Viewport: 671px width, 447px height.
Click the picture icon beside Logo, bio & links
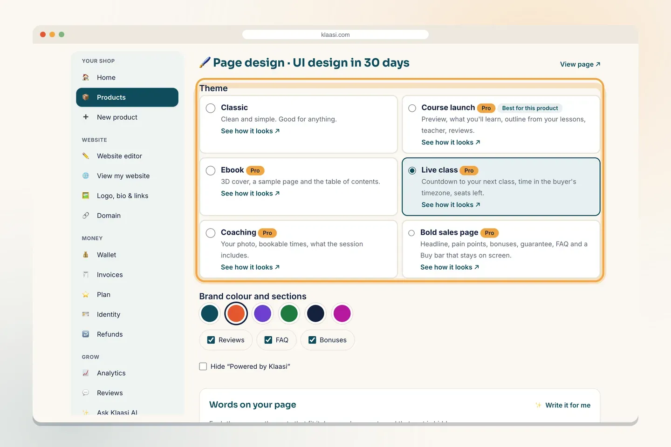point(86,196)
